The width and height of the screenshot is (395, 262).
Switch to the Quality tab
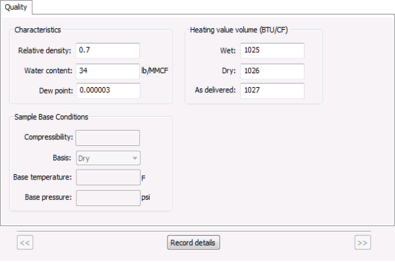[x=16, y=7]
